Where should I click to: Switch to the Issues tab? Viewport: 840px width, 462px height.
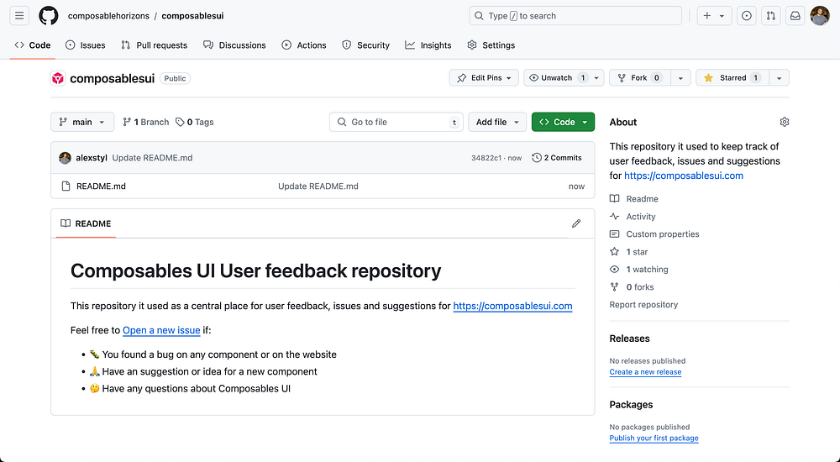coord(86,45)
